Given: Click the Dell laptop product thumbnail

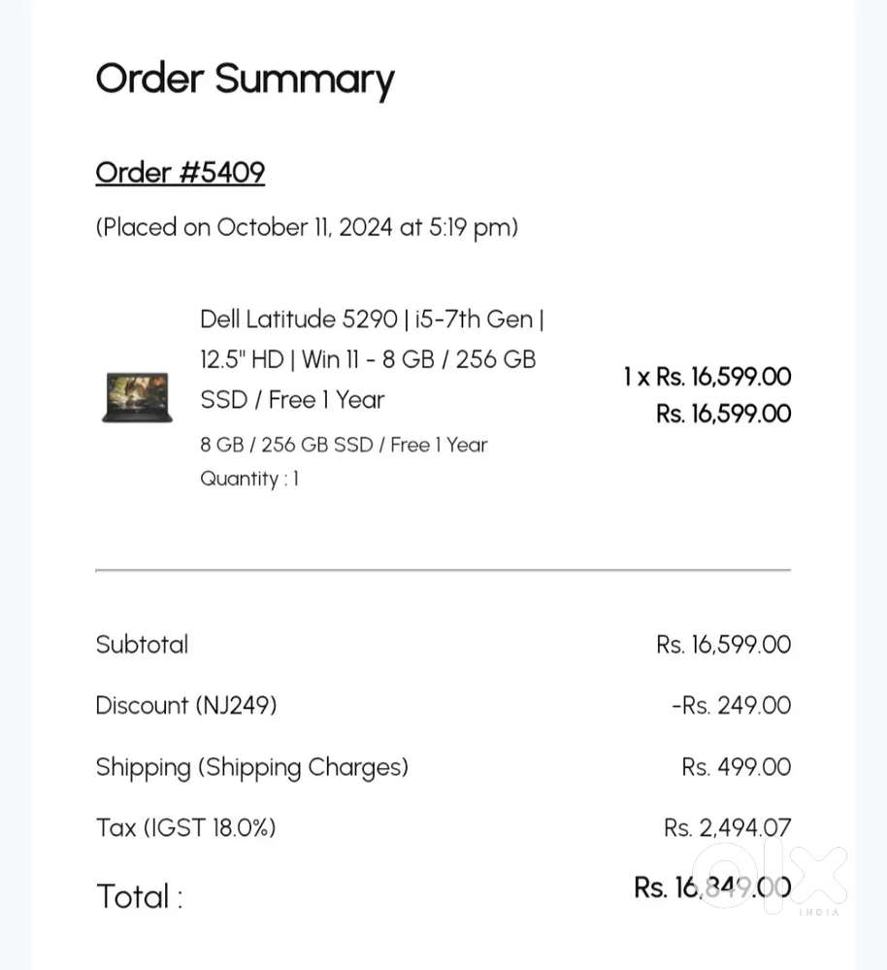Looking at the screenshot, I should (x=137, y=397).
